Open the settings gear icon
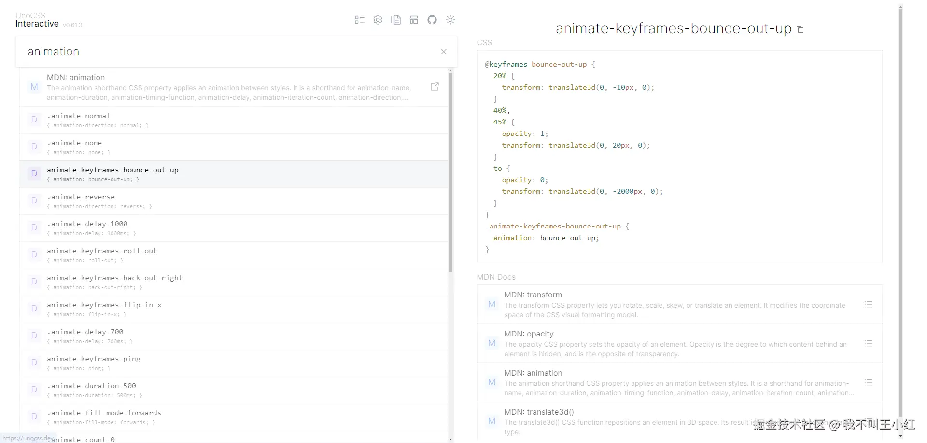 click(x=378, y=20)
